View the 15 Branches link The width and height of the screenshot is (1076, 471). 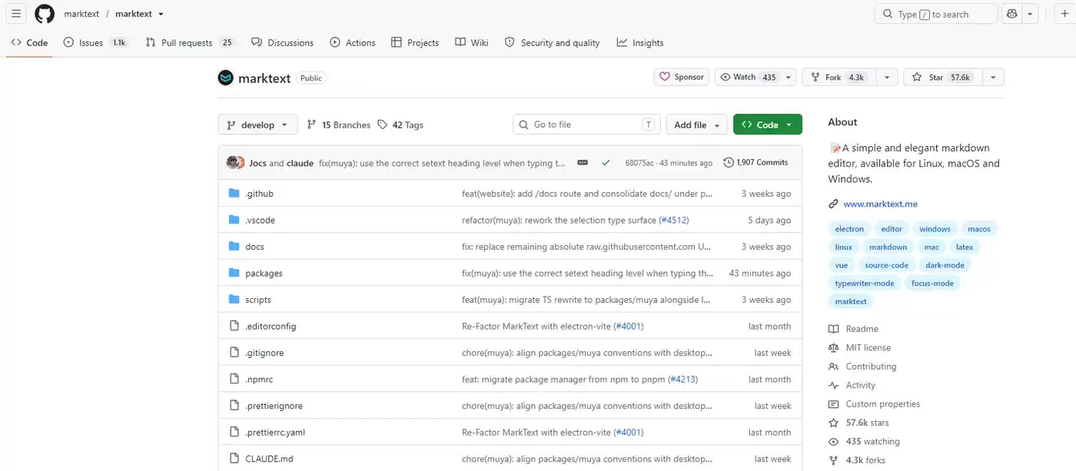(339, 124)
